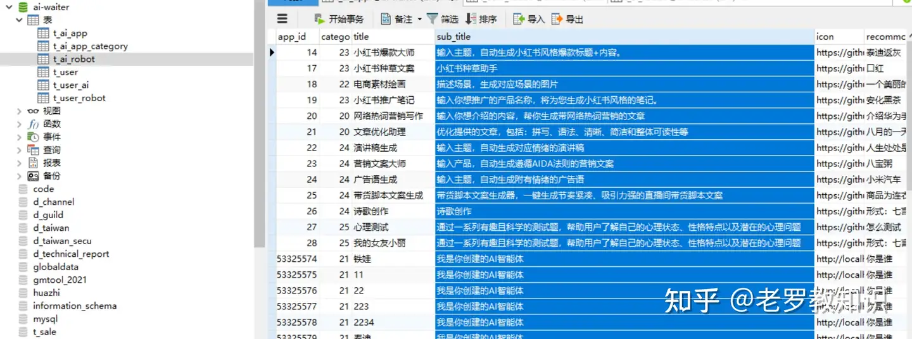912x339 pixels.
Task: Select the d_technical_report database
Action: pos(71,254)
